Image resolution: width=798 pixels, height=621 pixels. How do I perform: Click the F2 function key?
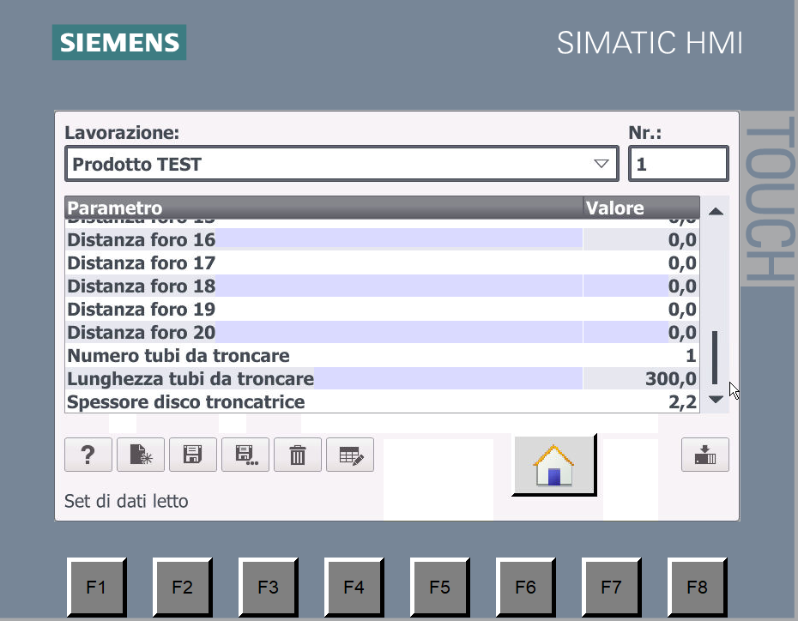(x=182, y=587)
